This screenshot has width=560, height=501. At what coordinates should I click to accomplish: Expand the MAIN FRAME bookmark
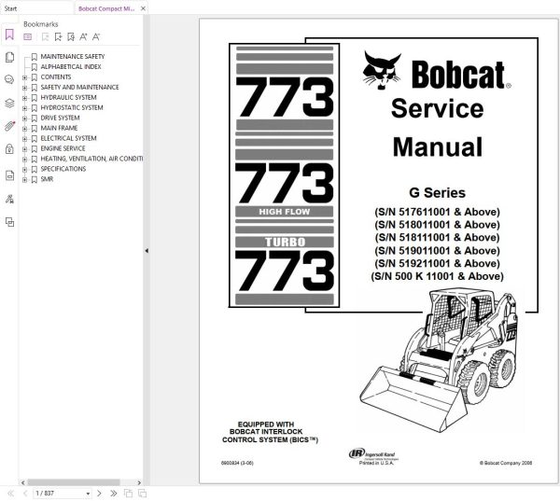point(24,129)
